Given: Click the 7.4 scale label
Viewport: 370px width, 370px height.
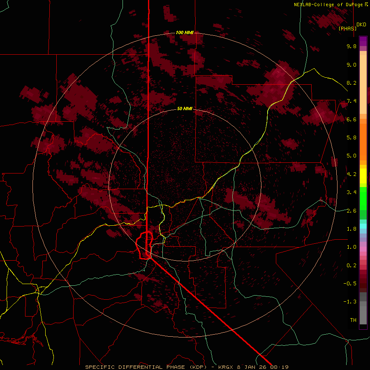Looking at the screenshot, I should click(x=351, y=101).
